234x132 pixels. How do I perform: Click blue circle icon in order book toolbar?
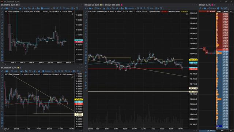[218, 8]
